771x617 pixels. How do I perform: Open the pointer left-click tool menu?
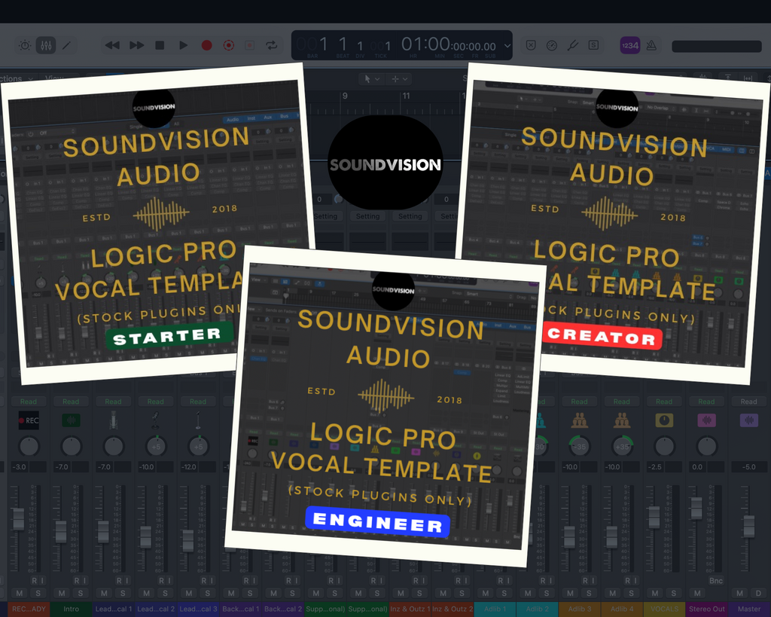[371, 79]
